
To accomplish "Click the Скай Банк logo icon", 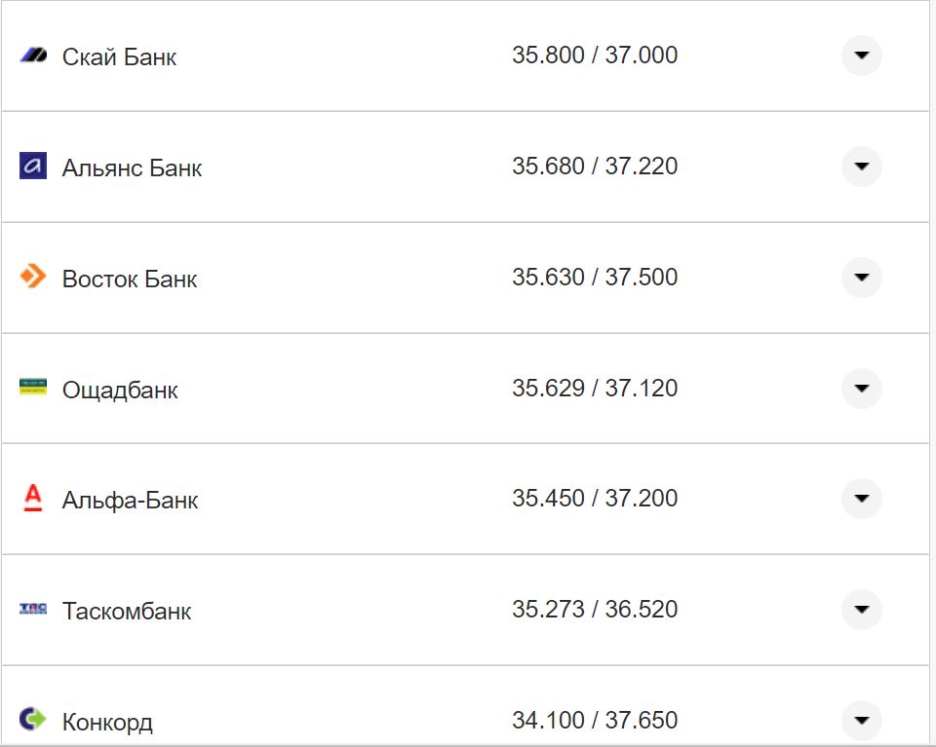I will click(33, 56).
